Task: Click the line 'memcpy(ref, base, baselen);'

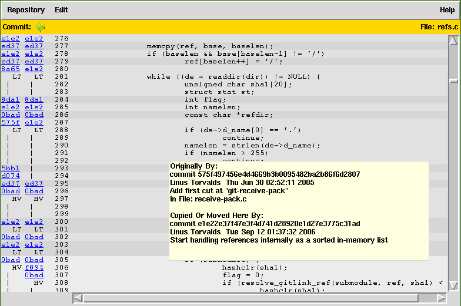Action: 210,46
